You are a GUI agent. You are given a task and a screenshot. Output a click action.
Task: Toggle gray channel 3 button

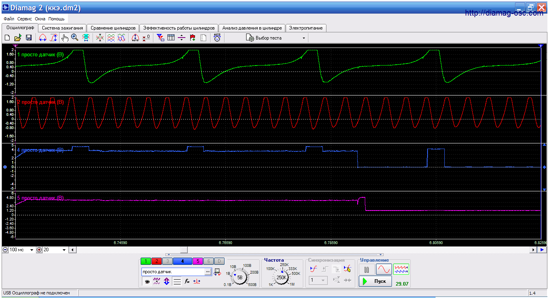pyautogui.click(x=167, y=261)
